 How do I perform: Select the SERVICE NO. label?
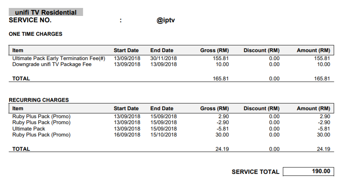[30, 20]
